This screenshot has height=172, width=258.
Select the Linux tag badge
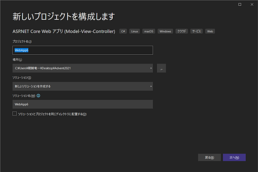(135, 31)
